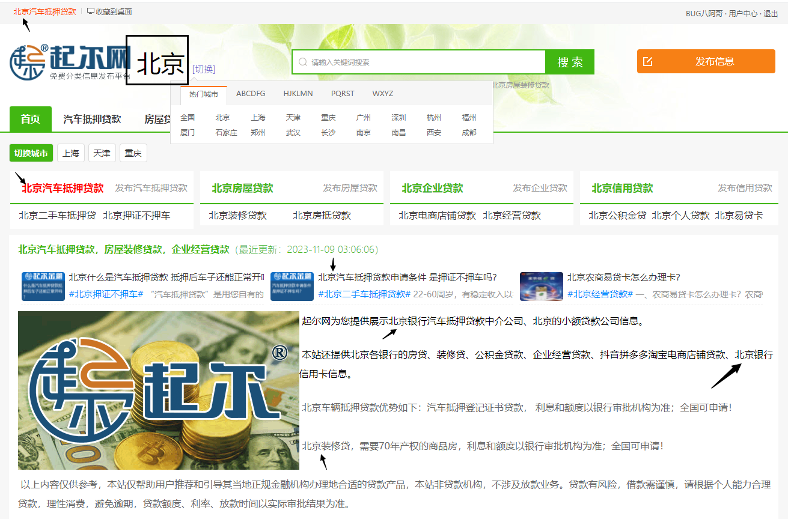Image resolution: width=788 pixels, height=519 pixels.
Task: Click the 收藏到桌面 monitor icon link
Action: coord(109,11)
